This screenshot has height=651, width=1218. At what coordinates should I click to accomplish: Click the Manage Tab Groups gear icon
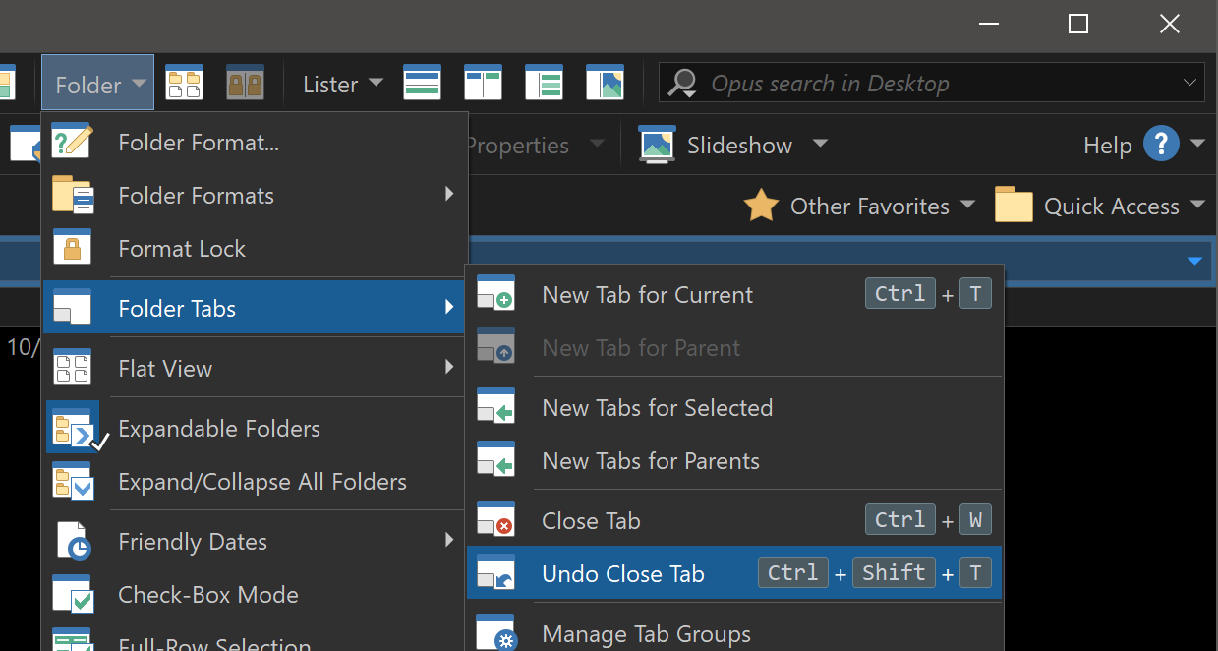[x=495, y=632]
